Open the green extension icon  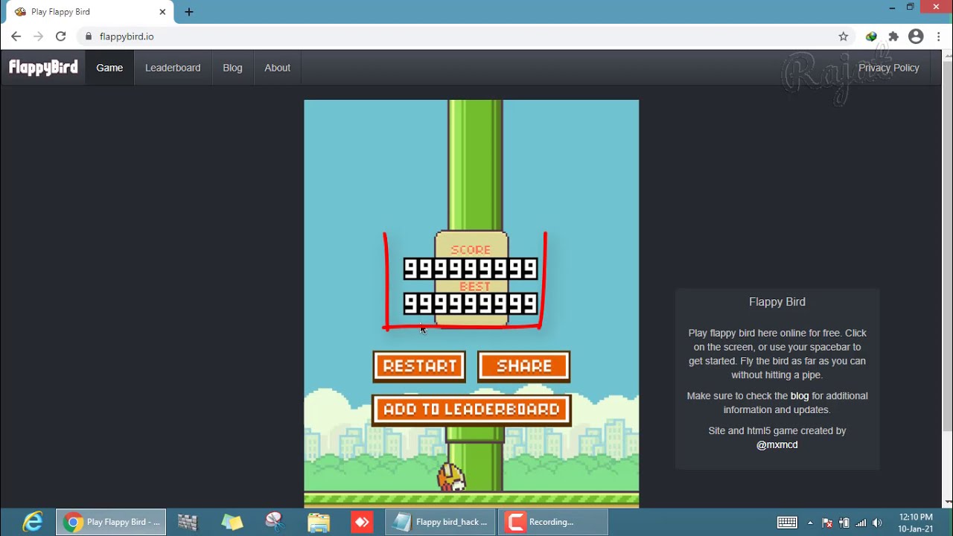click(x=871, y=36)
